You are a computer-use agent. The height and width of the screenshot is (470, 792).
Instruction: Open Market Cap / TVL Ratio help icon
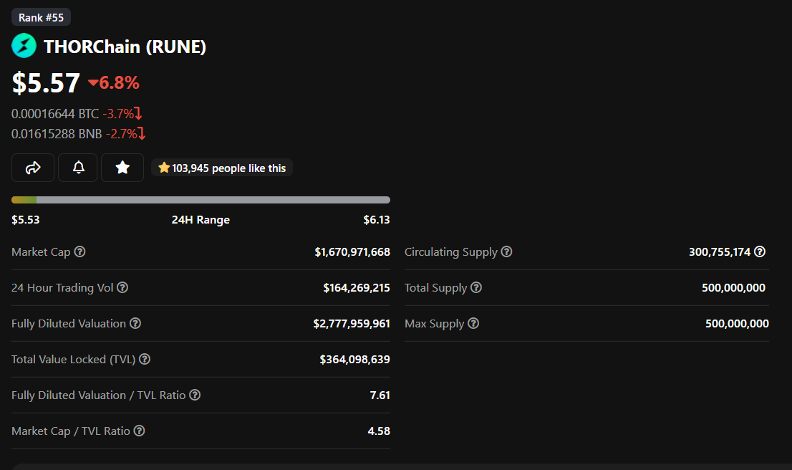[x=139, y=431]
